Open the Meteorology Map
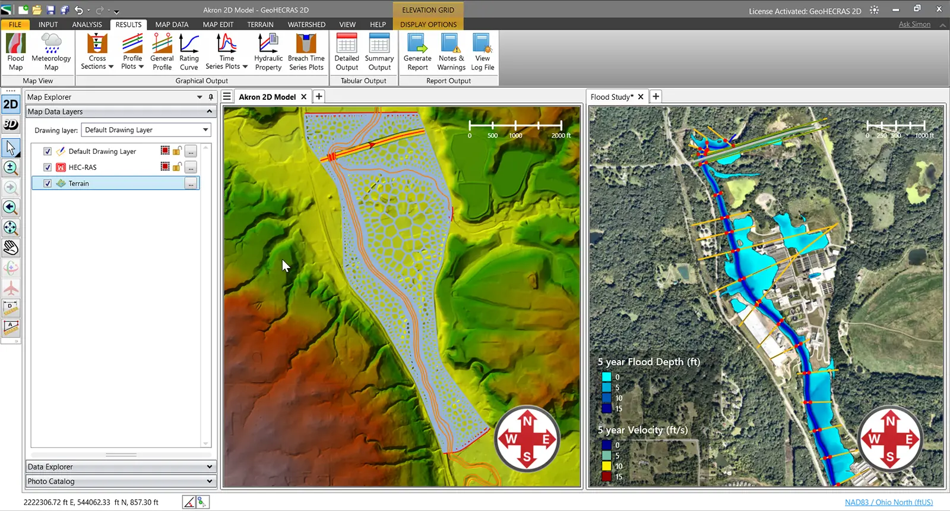This screenshot has height=511, width=950. 51,52
